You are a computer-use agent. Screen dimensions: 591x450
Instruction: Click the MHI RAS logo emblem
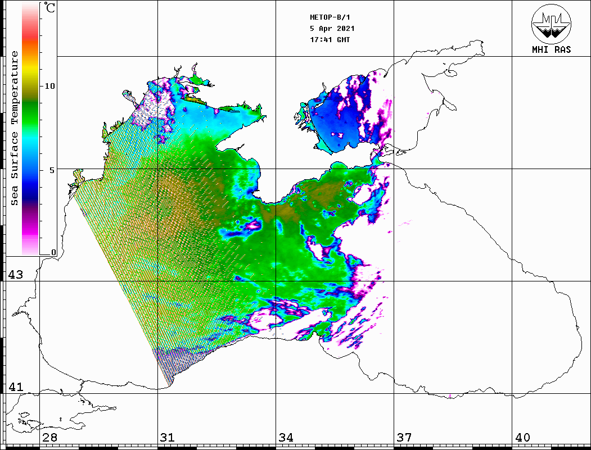pos(551,24)
